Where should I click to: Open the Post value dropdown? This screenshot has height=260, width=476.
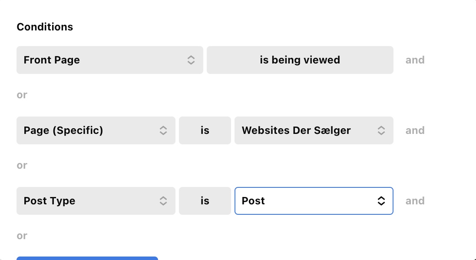(x=314, y=201)
